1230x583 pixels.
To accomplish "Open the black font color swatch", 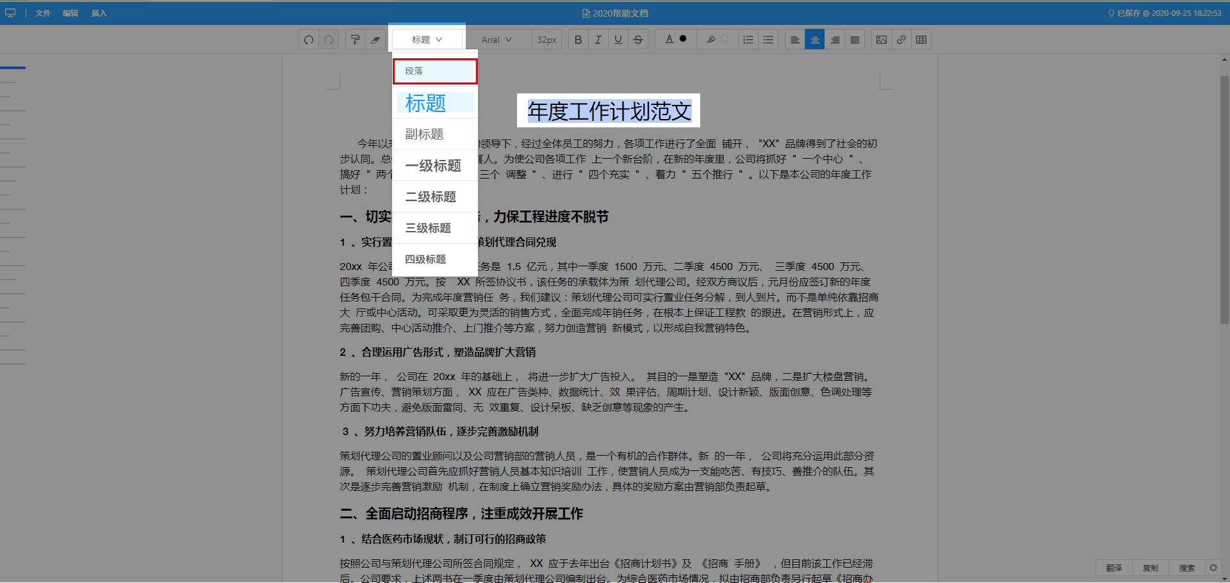I will click(x=683, y=39).
